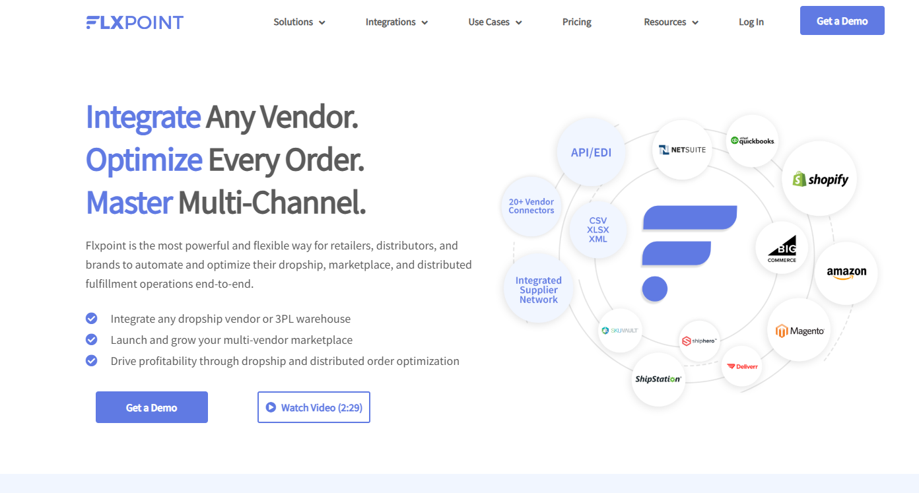This screenshot has height=493, width=919.
Task: Click the 'Master Multi-Channel.' headline
Action: 226,202
